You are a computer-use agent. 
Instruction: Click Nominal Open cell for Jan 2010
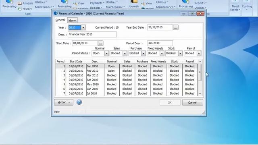pos(112,66)
